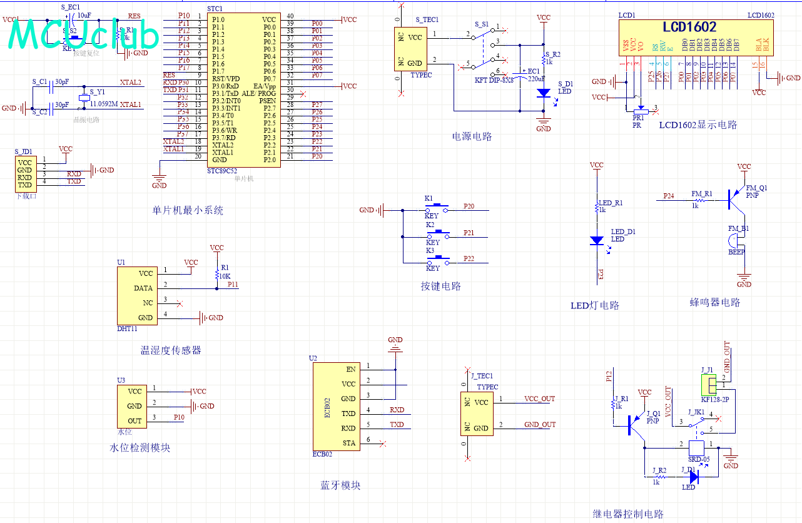Select the 220uF capacitor value label

coord(537,79)
